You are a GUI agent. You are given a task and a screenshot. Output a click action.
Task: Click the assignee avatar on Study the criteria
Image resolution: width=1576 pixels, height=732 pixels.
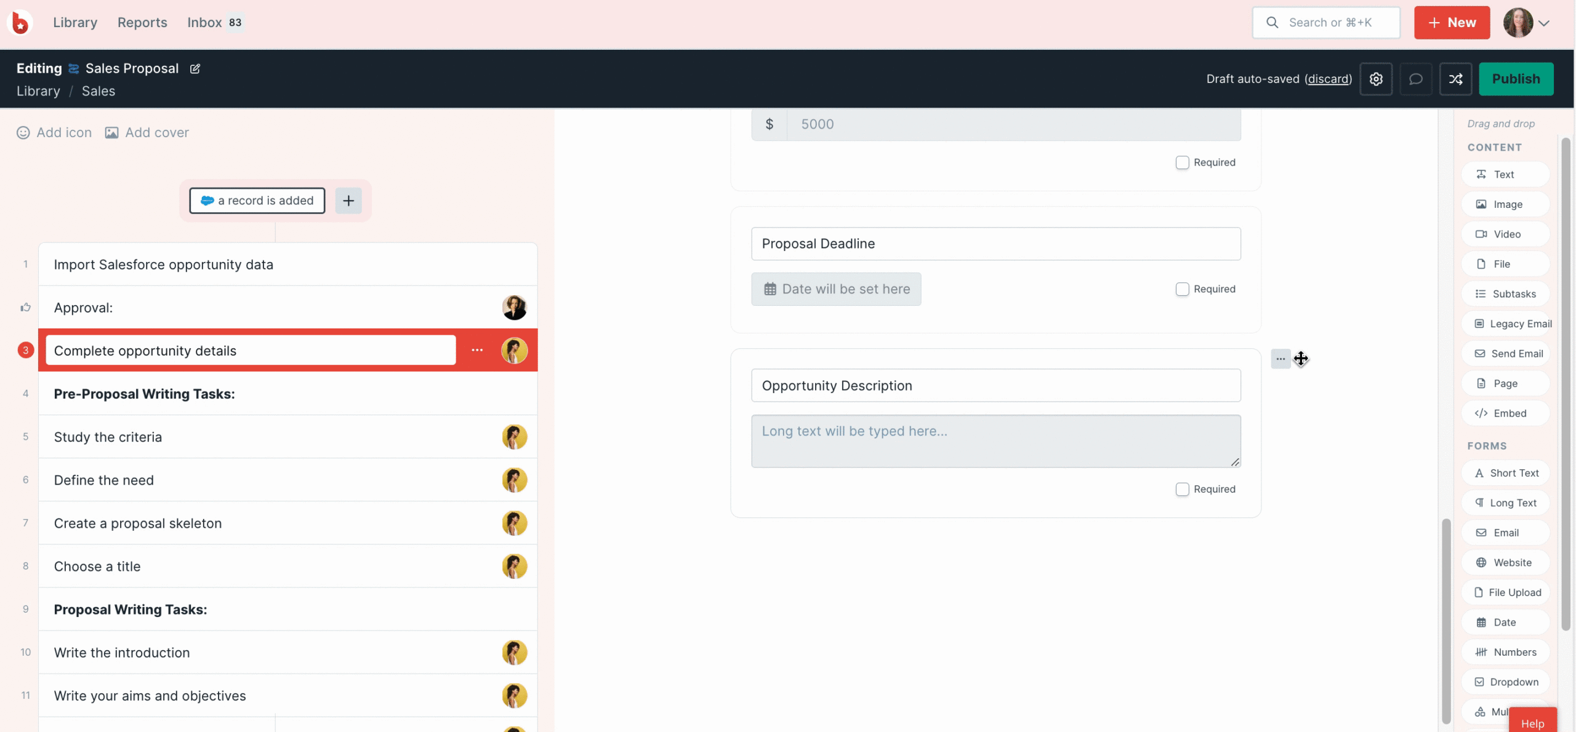(x=514, y=437)
